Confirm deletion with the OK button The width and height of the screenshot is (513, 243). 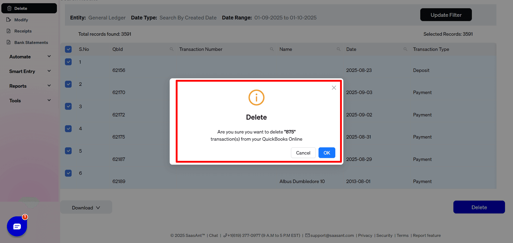click(327, 153)
